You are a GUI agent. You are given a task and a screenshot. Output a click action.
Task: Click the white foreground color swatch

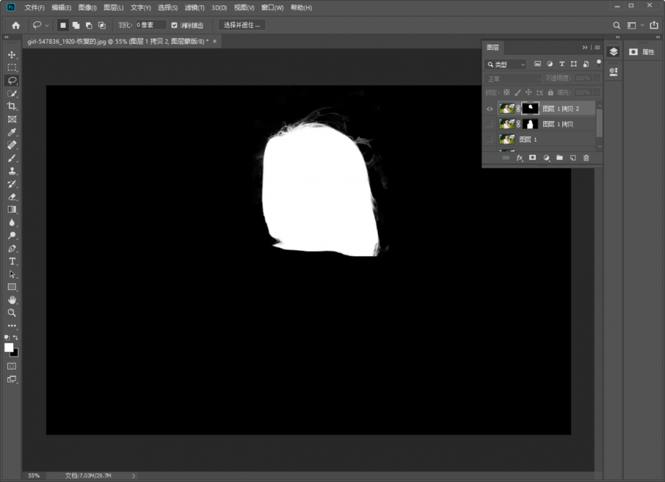point(9,348)
